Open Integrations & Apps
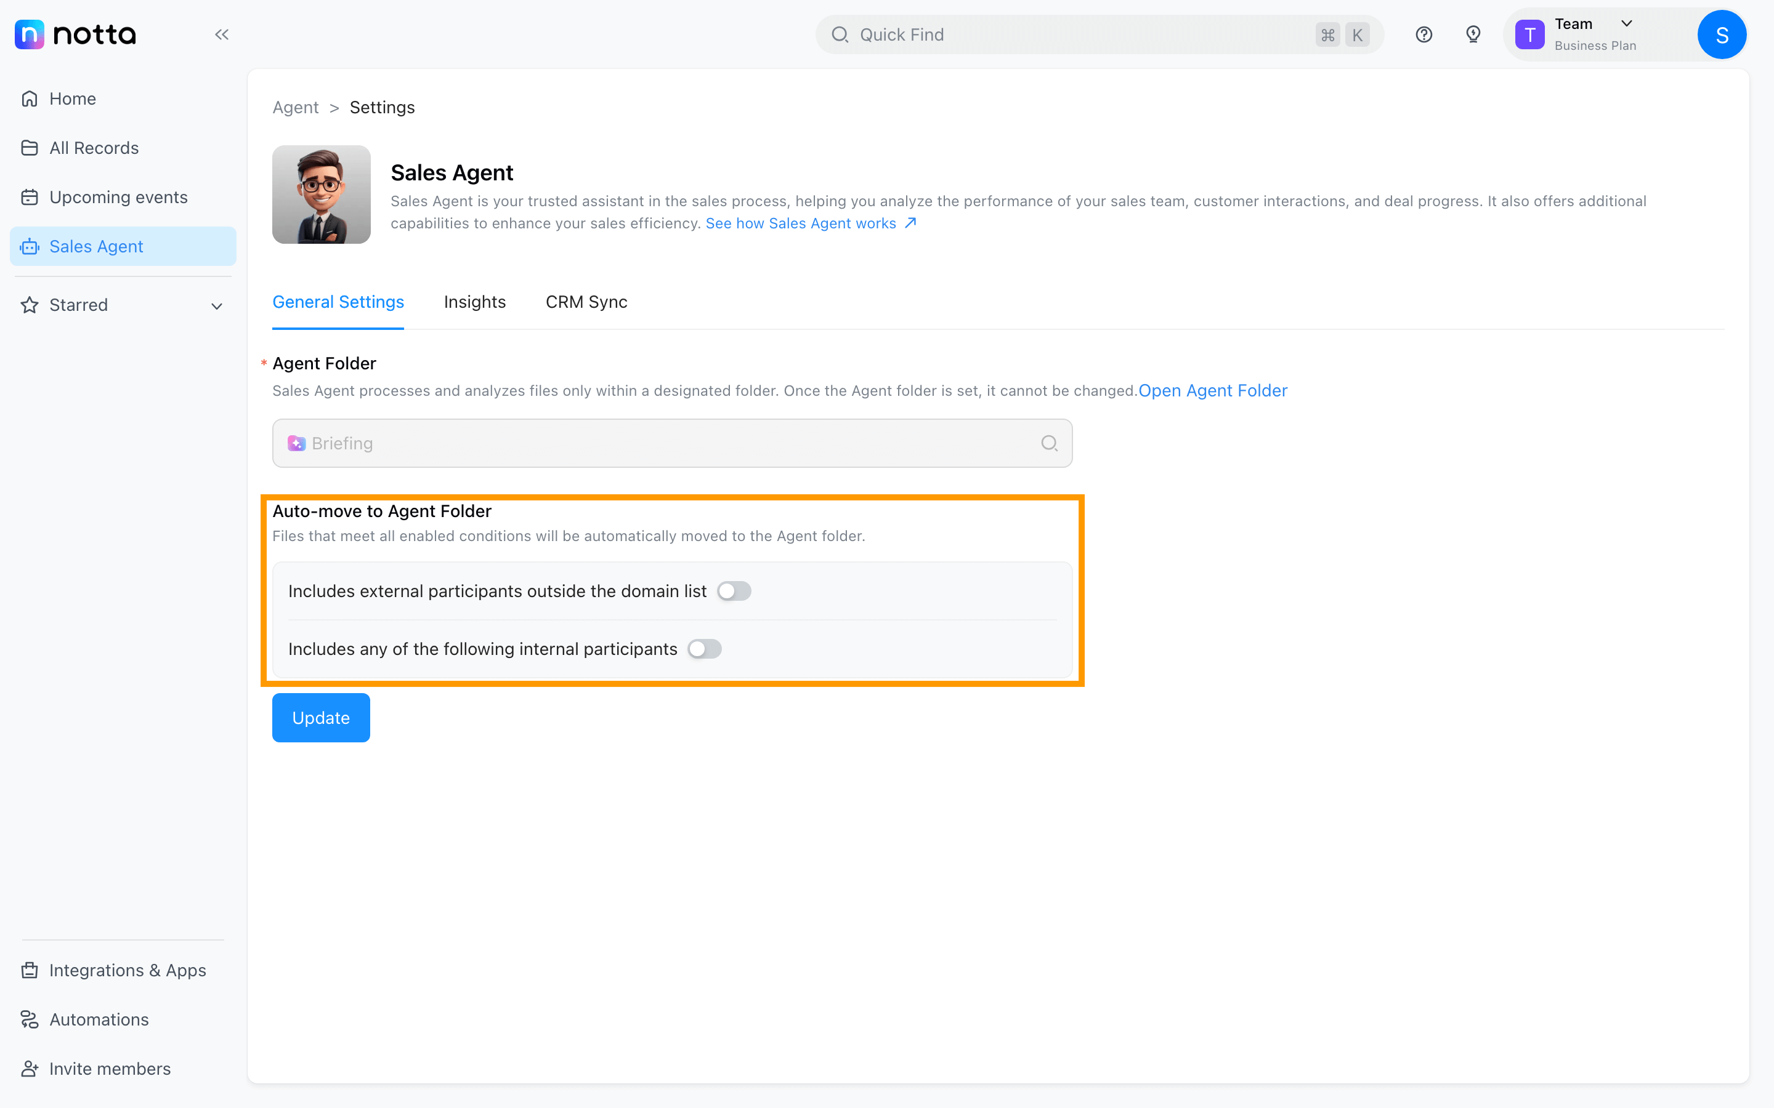This screenshot has width=1774, height=1108. tap(123, 970)
